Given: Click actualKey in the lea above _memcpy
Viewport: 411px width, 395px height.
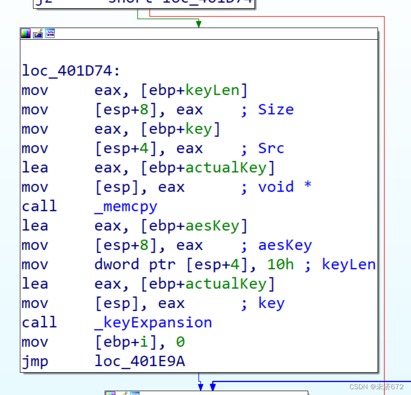Looking at the screenshot, I should click(x=226, y=168).
